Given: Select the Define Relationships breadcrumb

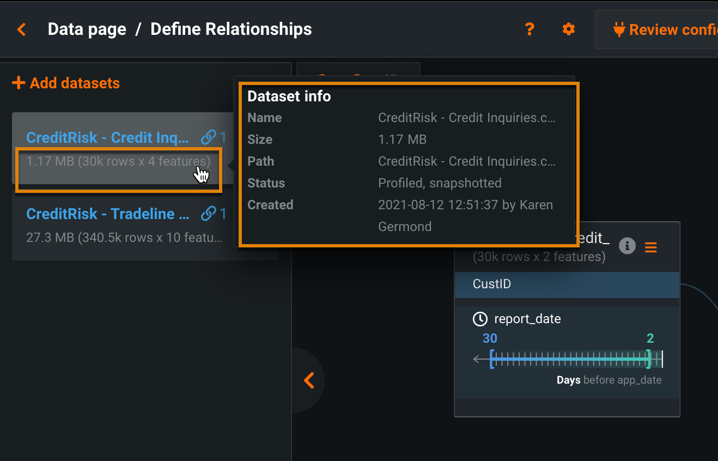Looking at the screenshot, I should coord(231,29).
